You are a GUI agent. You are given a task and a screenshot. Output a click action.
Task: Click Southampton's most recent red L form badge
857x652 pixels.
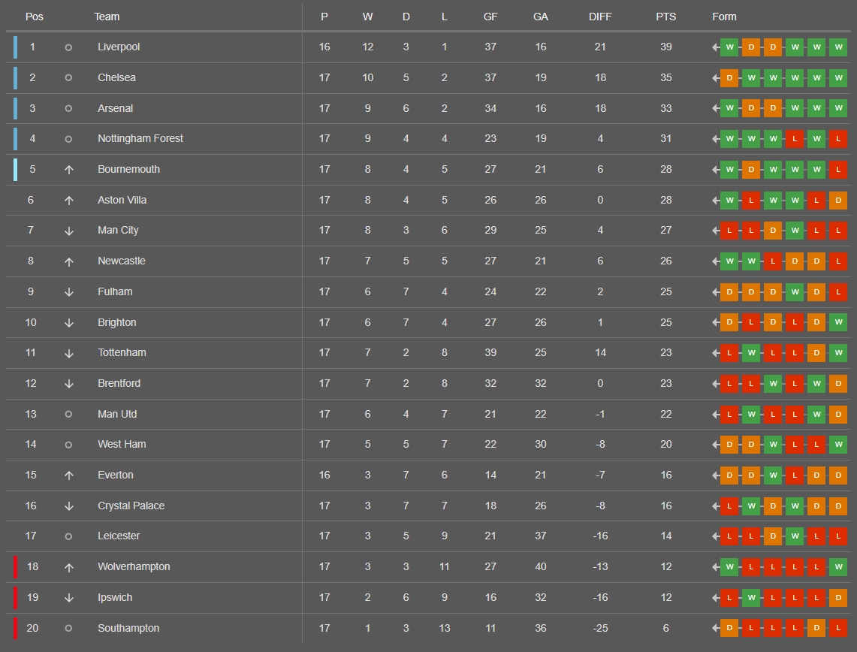pos(838,629)
